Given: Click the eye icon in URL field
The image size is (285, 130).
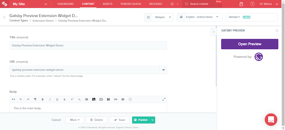Looking at the screenshot, I should (x=164, y=70).
